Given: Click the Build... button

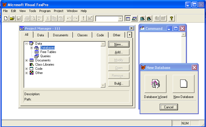Looking at the screenshot, I should coord(119,83).
